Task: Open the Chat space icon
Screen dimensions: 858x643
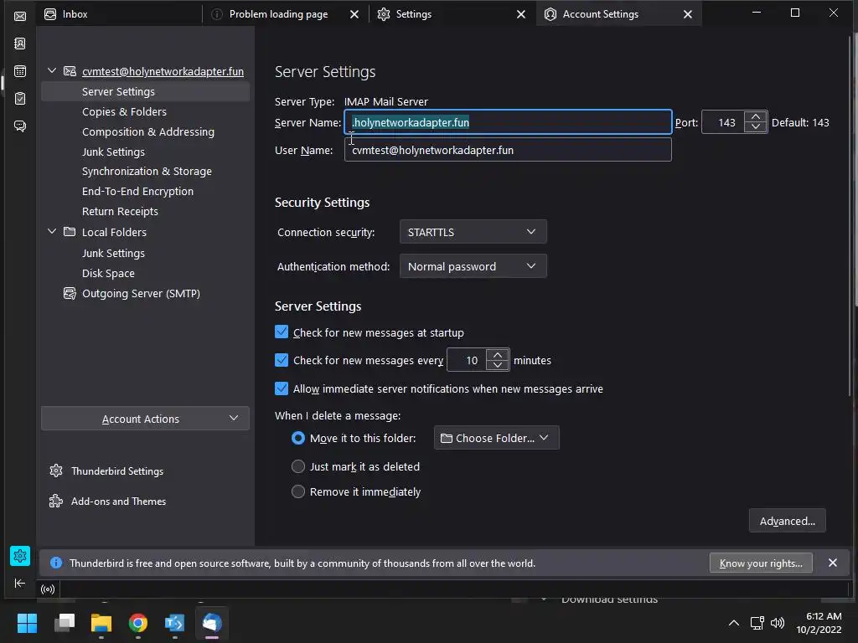Action: click(20, 126)
